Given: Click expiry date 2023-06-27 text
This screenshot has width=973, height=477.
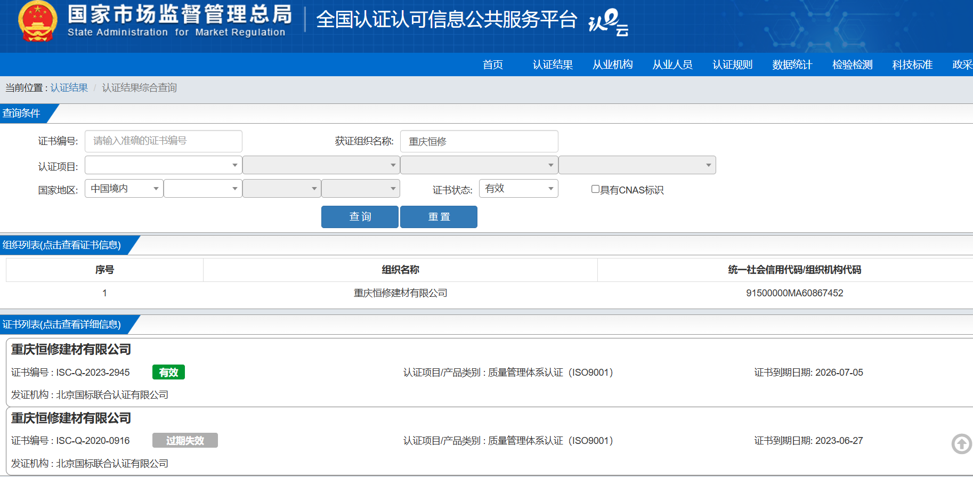Looking at the screenshot, I should [x=839, y=441].
